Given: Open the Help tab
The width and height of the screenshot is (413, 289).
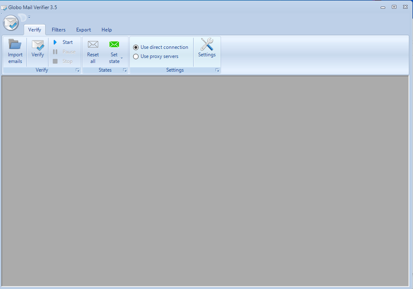Looking at the screenshot, I should click(107, 30).
